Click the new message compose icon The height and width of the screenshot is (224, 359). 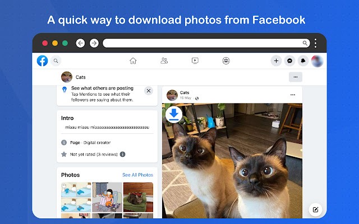pyautogui.click(x=315, y=210)
